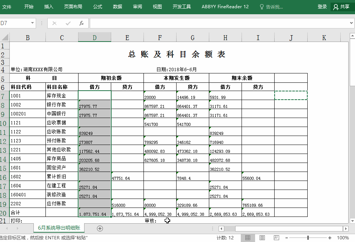Viewport: 355px width, 242px height.
Task: Click the zoom in (+) icon
Action: (x=330, y=237)
